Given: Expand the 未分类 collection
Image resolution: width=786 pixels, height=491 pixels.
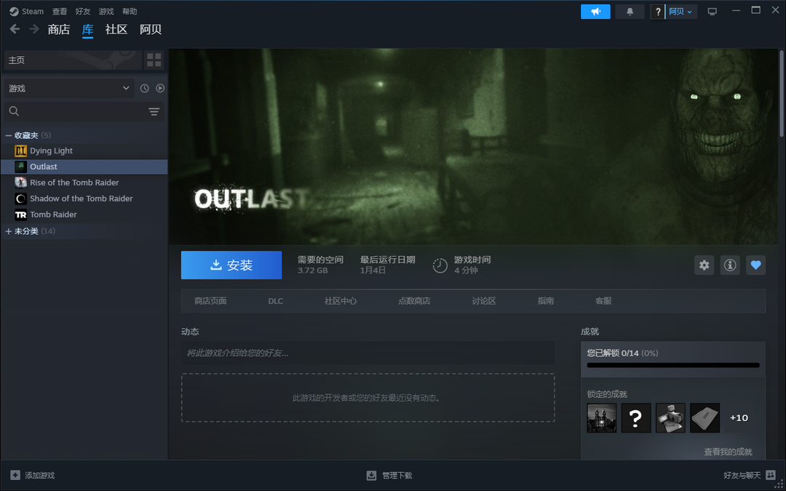Looking at the screenshot, I should 28,231.
